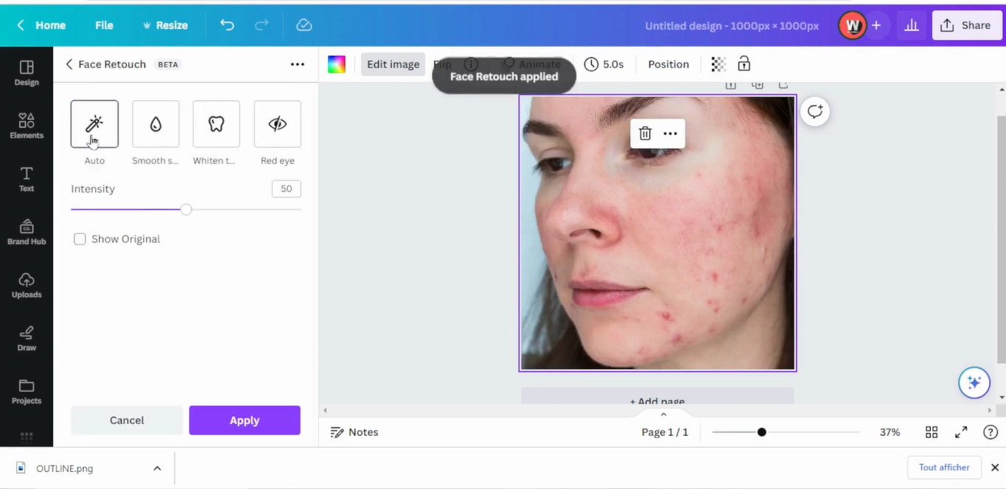The width and height of the screenshot is (1006, 489).
Task: Click the duration clock icon
Action: 590,64
